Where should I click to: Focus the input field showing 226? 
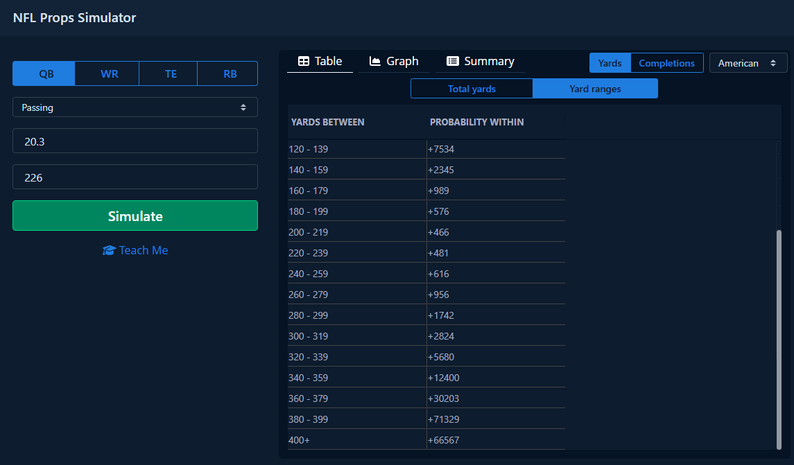coord(135,177)
